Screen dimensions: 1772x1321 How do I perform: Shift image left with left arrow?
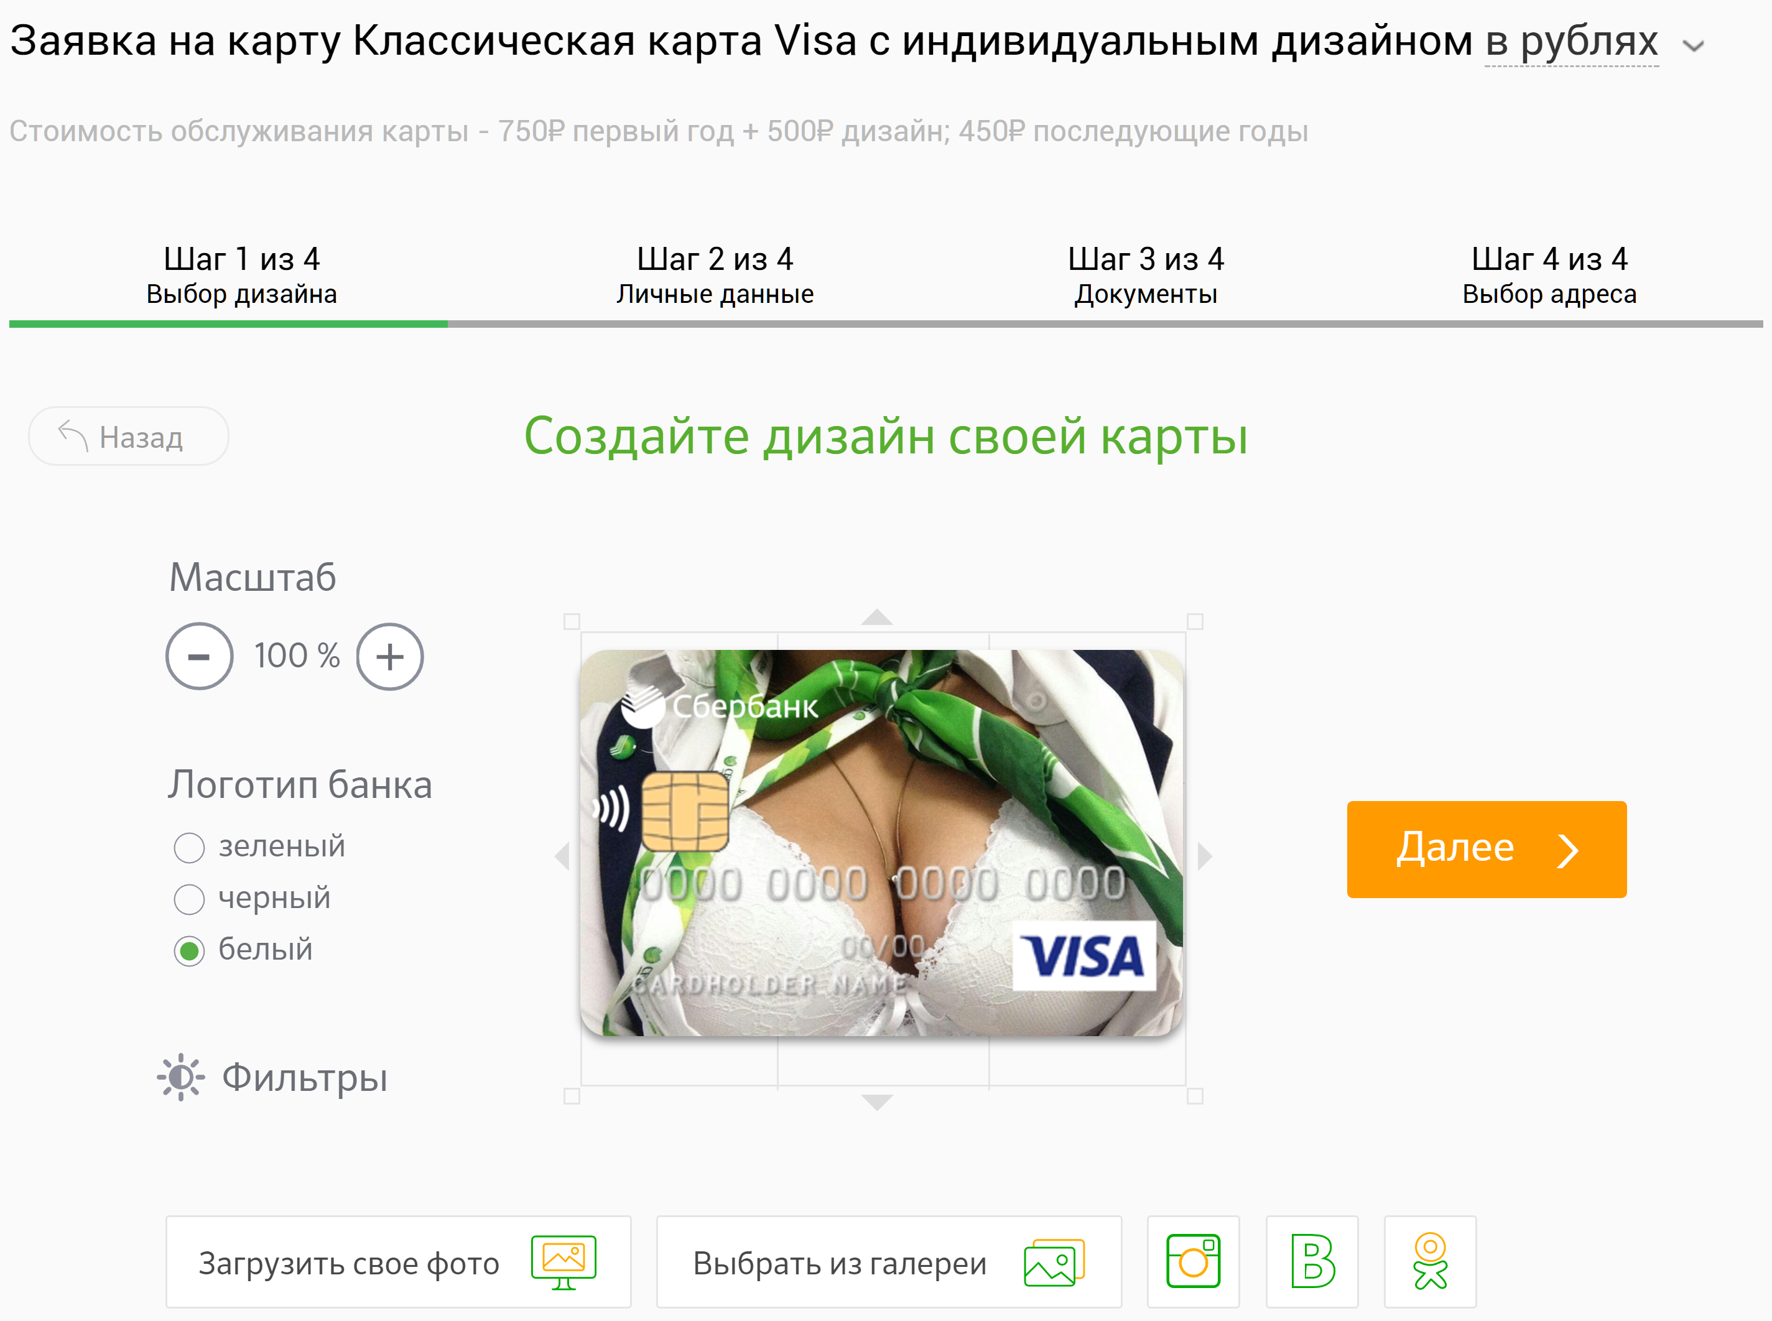click(562, 856)
